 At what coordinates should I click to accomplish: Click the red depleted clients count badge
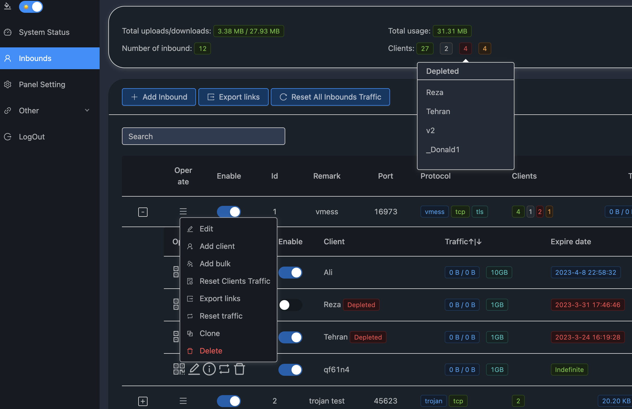click(465, 48)
